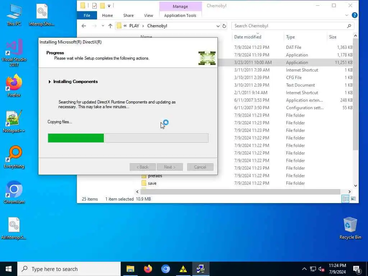Screen dimensions: 368x276
Task: Select the DAT File row
Action: click(x=293, y=47)
